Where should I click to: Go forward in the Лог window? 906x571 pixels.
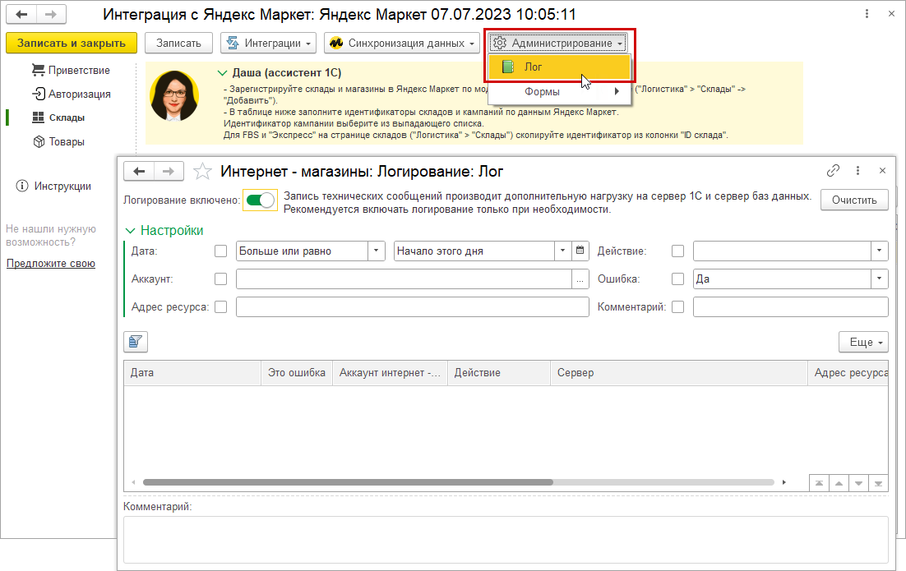coord(169,171)
